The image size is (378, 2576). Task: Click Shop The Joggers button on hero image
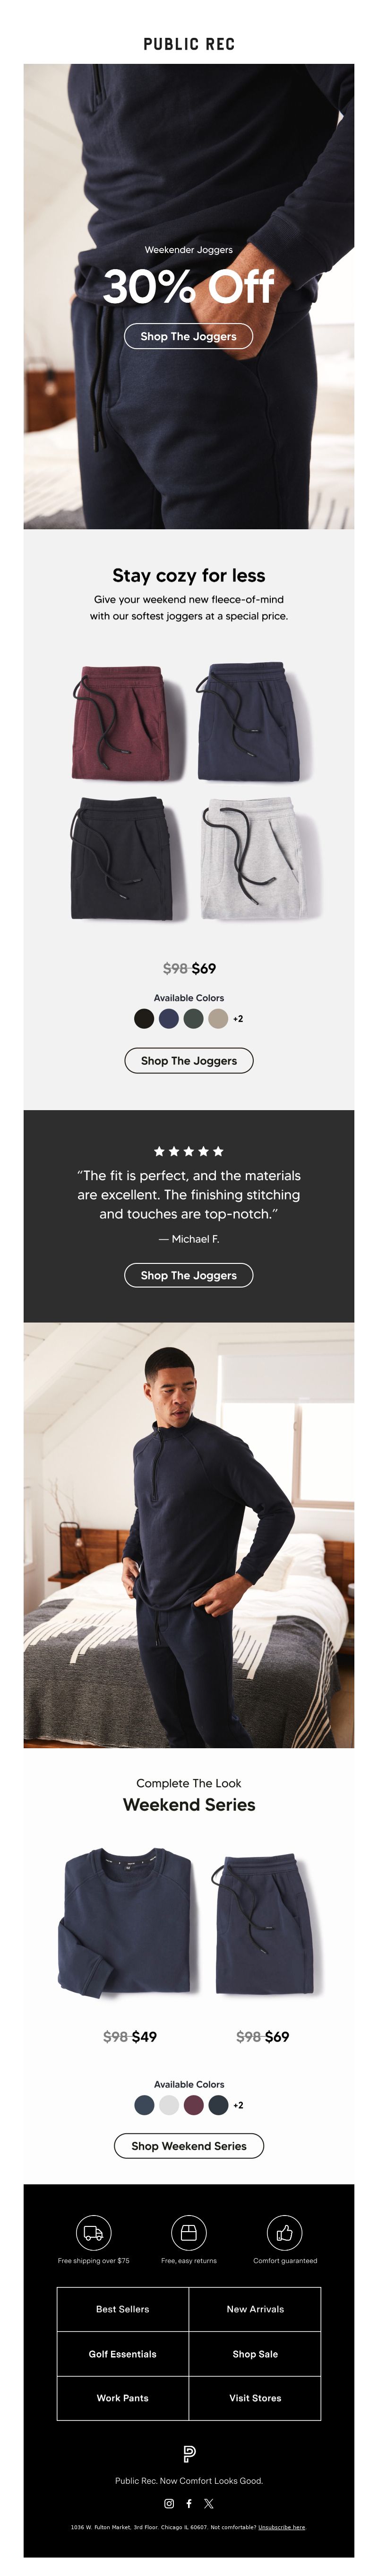[189, 336]
